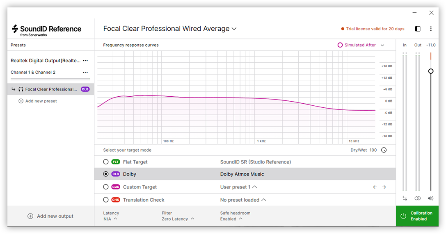This screenshot has width=446, height=234.
Task: Select the Custom Target radio button
Action: click(106, 187)
